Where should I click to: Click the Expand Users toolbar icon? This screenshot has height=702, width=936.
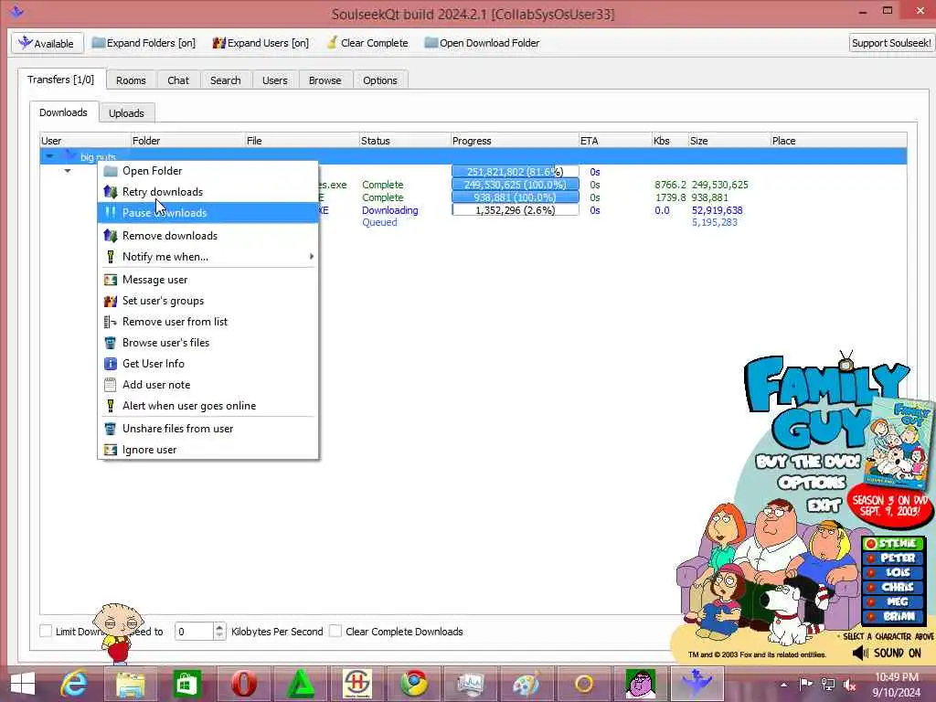pyautogui.click(x=219, y=43)
